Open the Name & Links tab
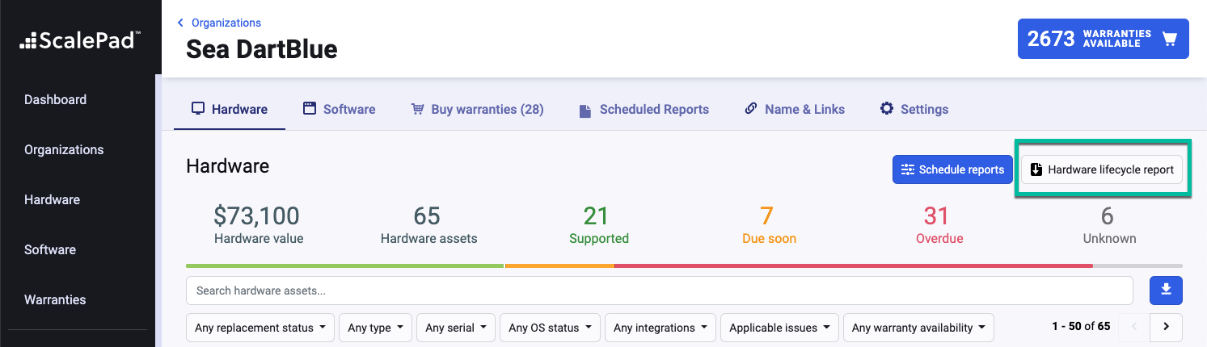The image size is (1207, 347). tap(795, 109)
